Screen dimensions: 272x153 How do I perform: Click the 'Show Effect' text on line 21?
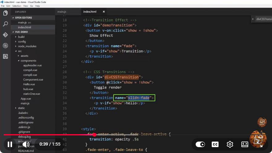pos(101,36)
